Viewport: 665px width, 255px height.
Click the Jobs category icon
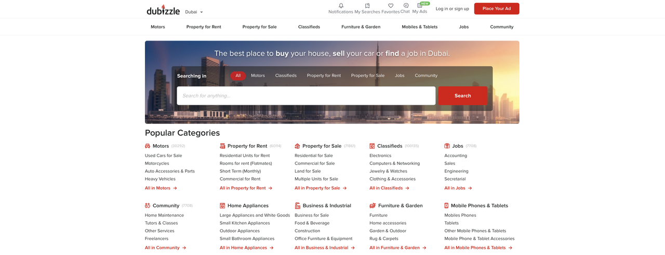(x=447, y=146)
